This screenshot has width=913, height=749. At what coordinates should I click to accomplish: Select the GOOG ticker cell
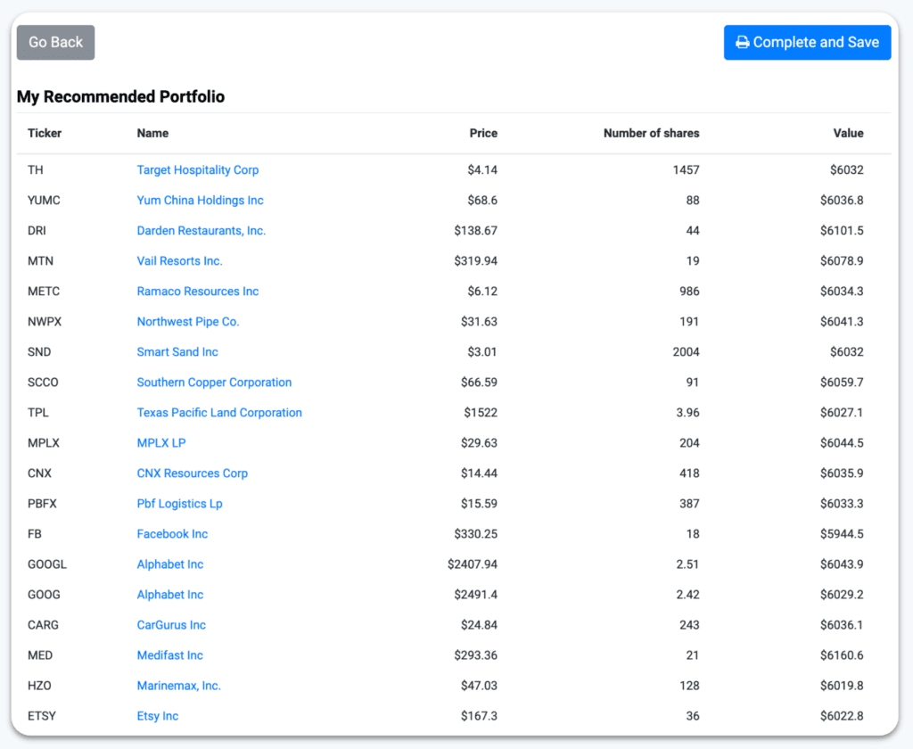point(44,595)
